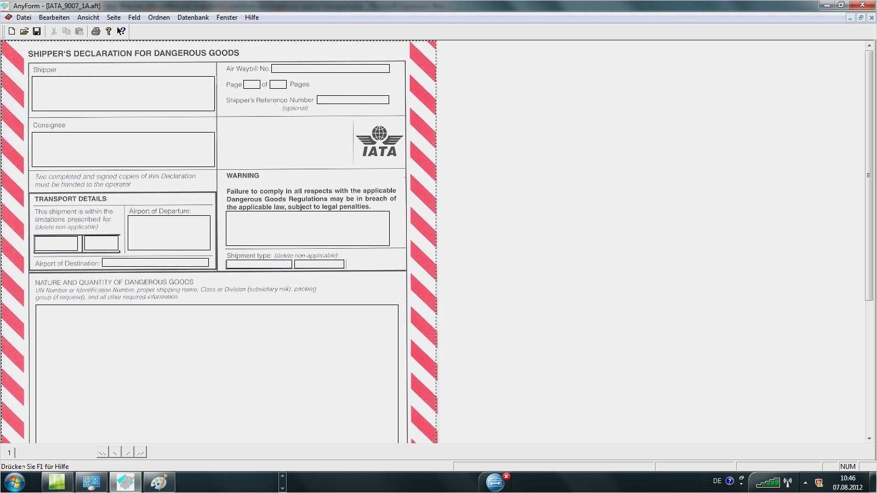Click the toolbox icon with red X

coord(496,481)
